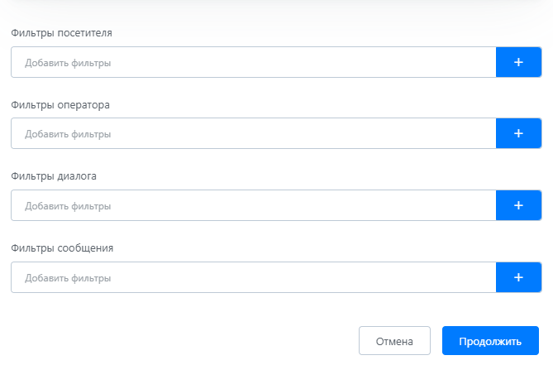Click the Фильтры диалога label
553x365 pixels.
[x=54, y=175]
